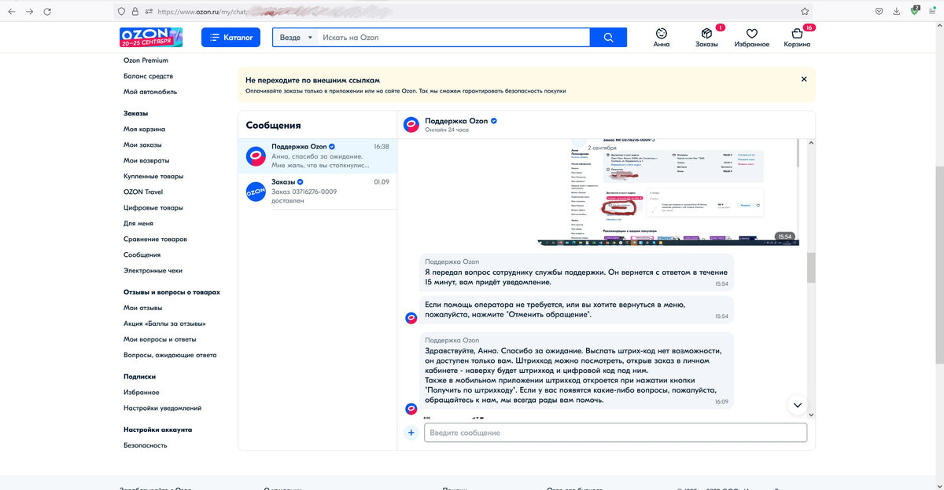The image size is (944, 490).
Task: Click Поддержка Ozon avatar in chat header
Action: coord(411,125)
